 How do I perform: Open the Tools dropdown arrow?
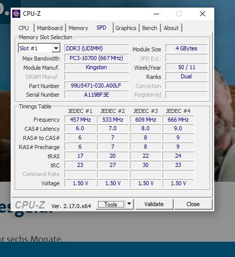tap(129, 204)
